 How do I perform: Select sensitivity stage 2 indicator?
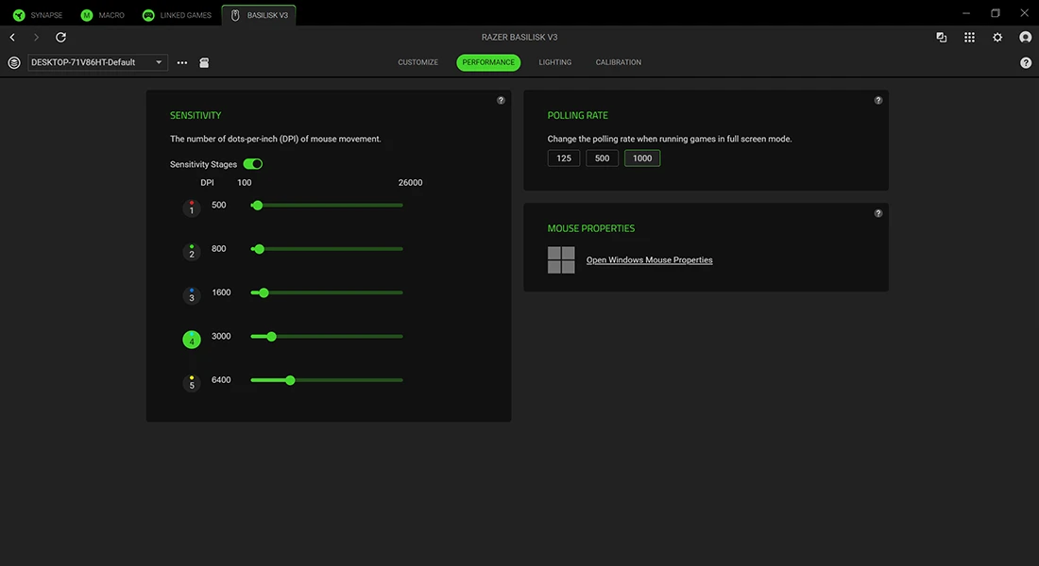click(192, 252)
